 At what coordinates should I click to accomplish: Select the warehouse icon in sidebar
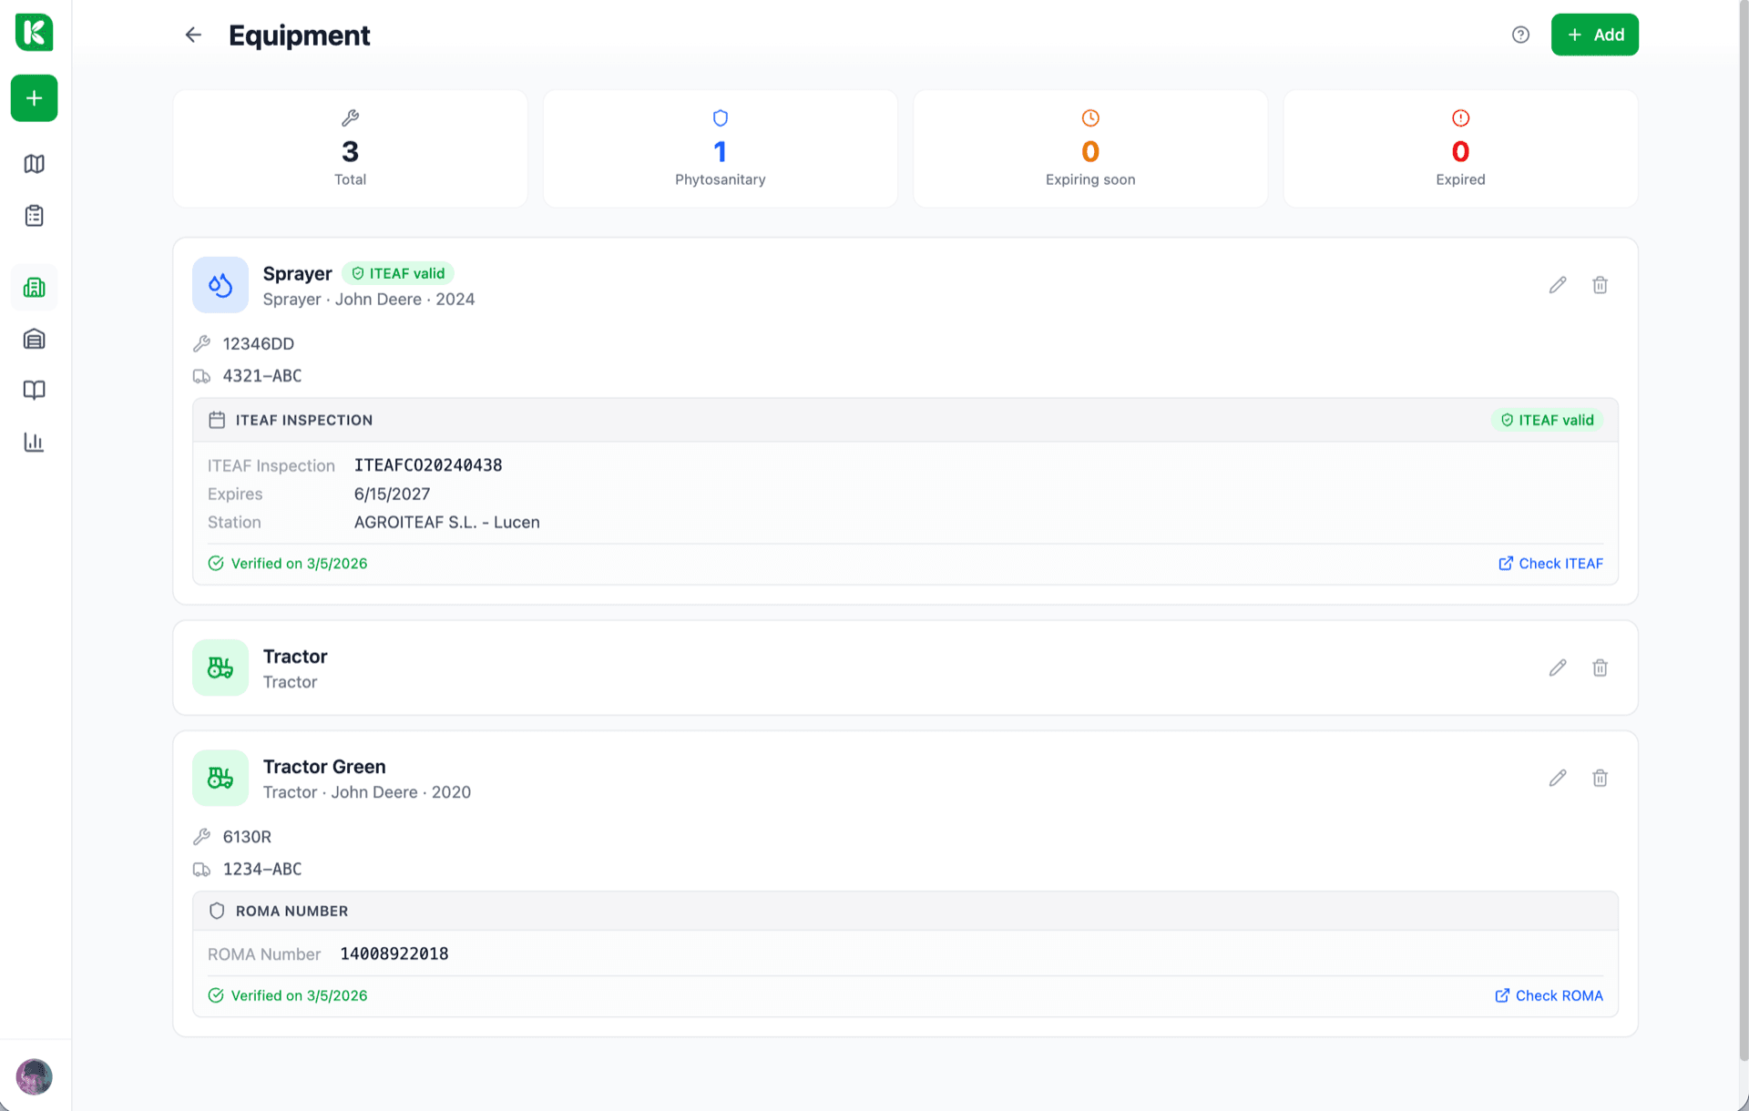tap(35, 340)
